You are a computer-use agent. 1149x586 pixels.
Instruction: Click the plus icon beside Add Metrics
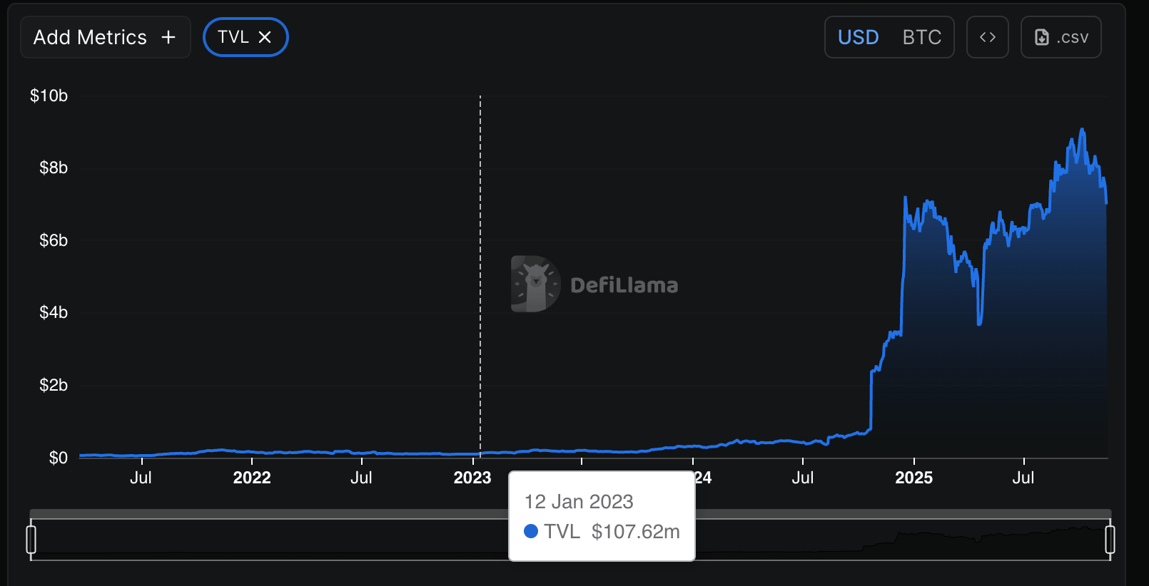(168, 37)
